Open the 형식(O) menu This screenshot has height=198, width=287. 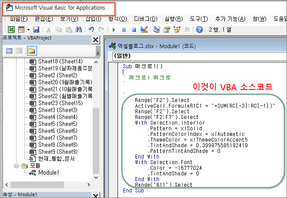[118, 19]
